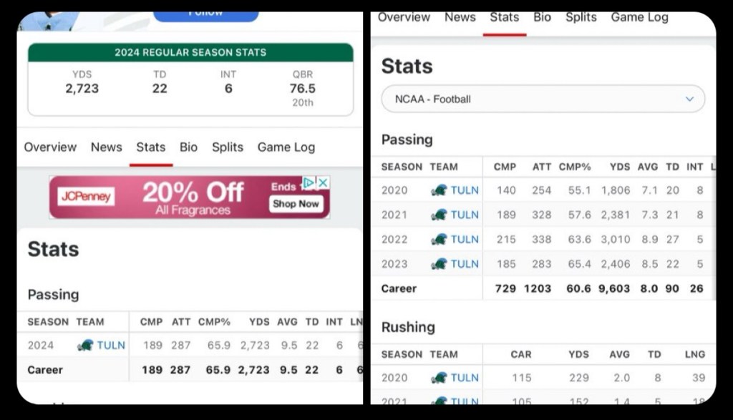
Task: Click the Tulane logo in the 2023 passing row
Action: click(439, 264)
